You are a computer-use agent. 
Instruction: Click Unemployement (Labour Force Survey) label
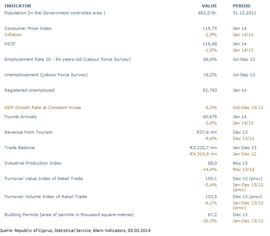click(46, 75)
